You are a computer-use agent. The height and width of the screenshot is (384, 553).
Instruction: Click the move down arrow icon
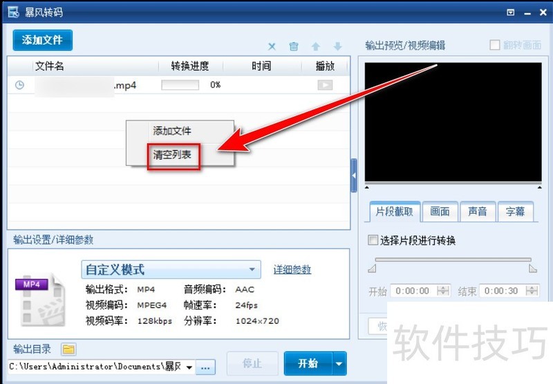click(338, 46)
